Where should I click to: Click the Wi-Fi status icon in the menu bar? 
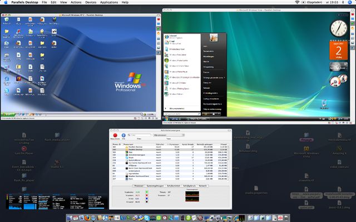coord(297,2)
